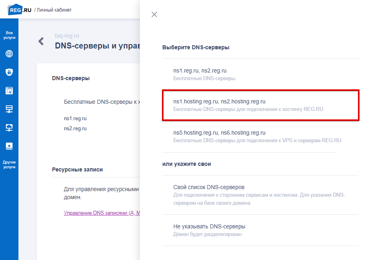Click the или укажите свои heading
Viewport: 380px width, 260px height.
187,164
